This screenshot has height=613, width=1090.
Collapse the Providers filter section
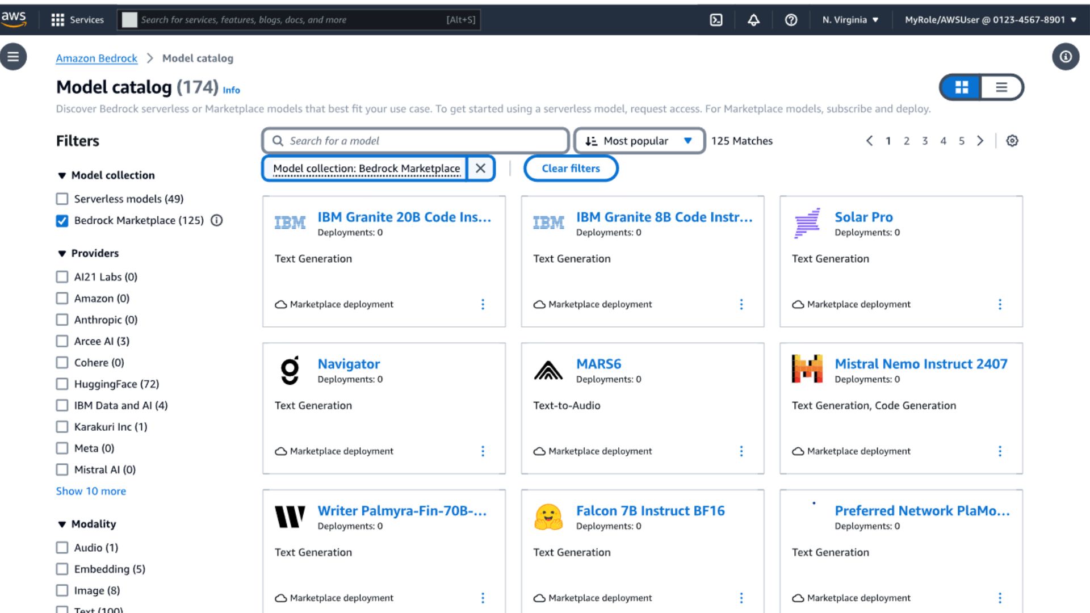point(62,253)
